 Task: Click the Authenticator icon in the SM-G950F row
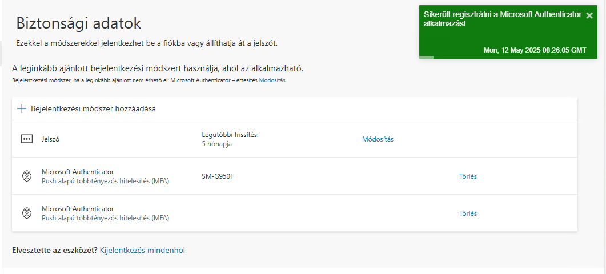[26, 176]
